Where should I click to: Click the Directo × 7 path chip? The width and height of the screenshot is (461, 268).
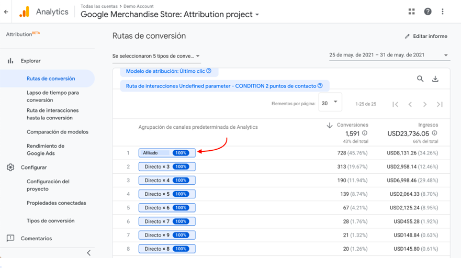pyautogui.click(x=167, y=221)
